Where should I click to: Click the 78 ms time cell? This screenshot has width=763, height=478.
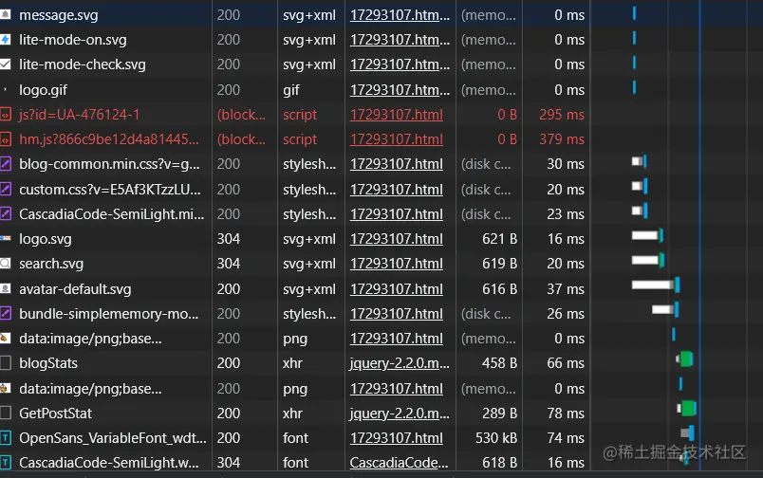(x=566, y=414)
